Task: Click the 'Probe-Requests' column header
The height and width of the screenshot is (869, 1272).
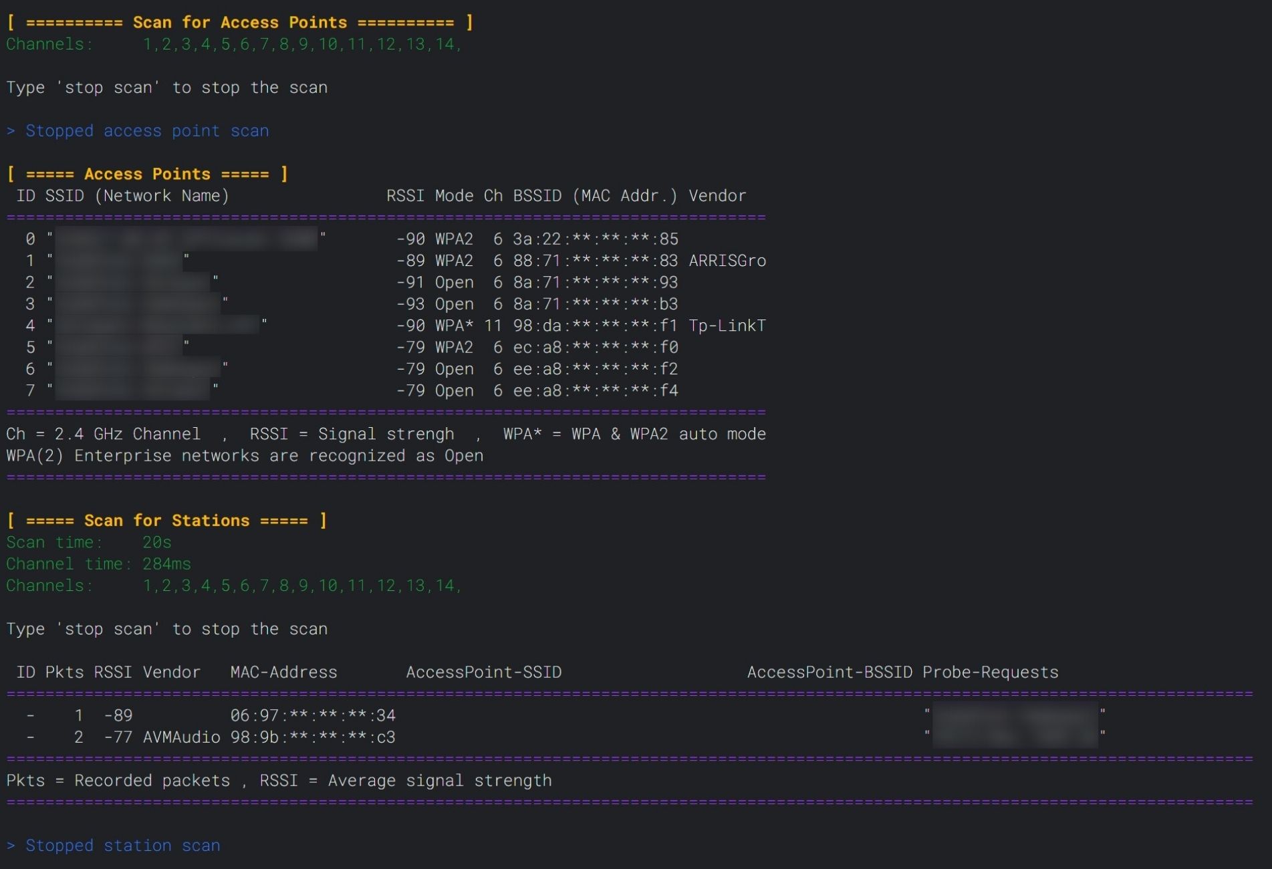Action: [991, 672]
